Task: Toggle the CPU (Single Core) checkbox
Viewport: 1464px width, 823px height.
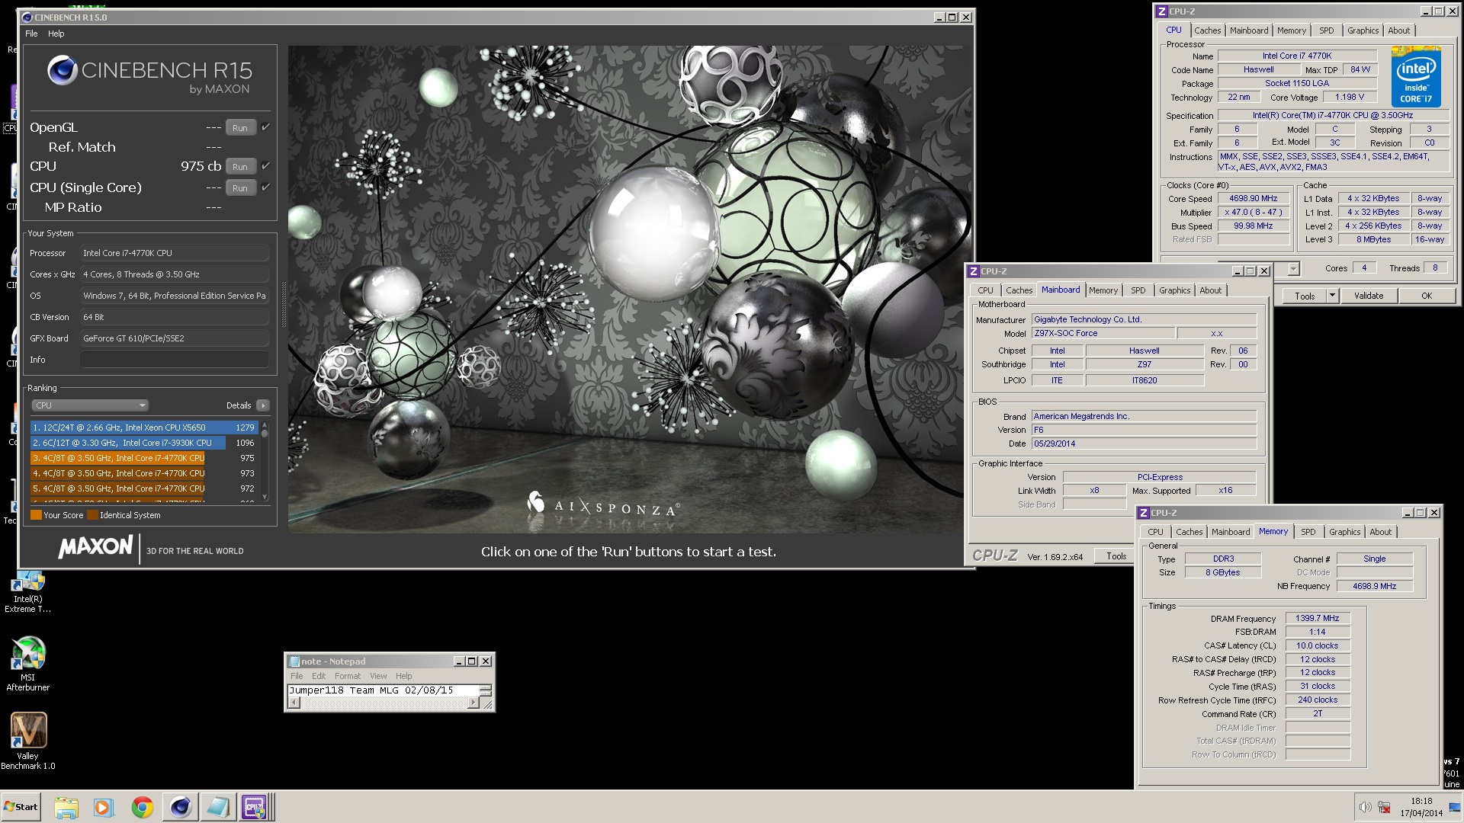Action: 265,187
